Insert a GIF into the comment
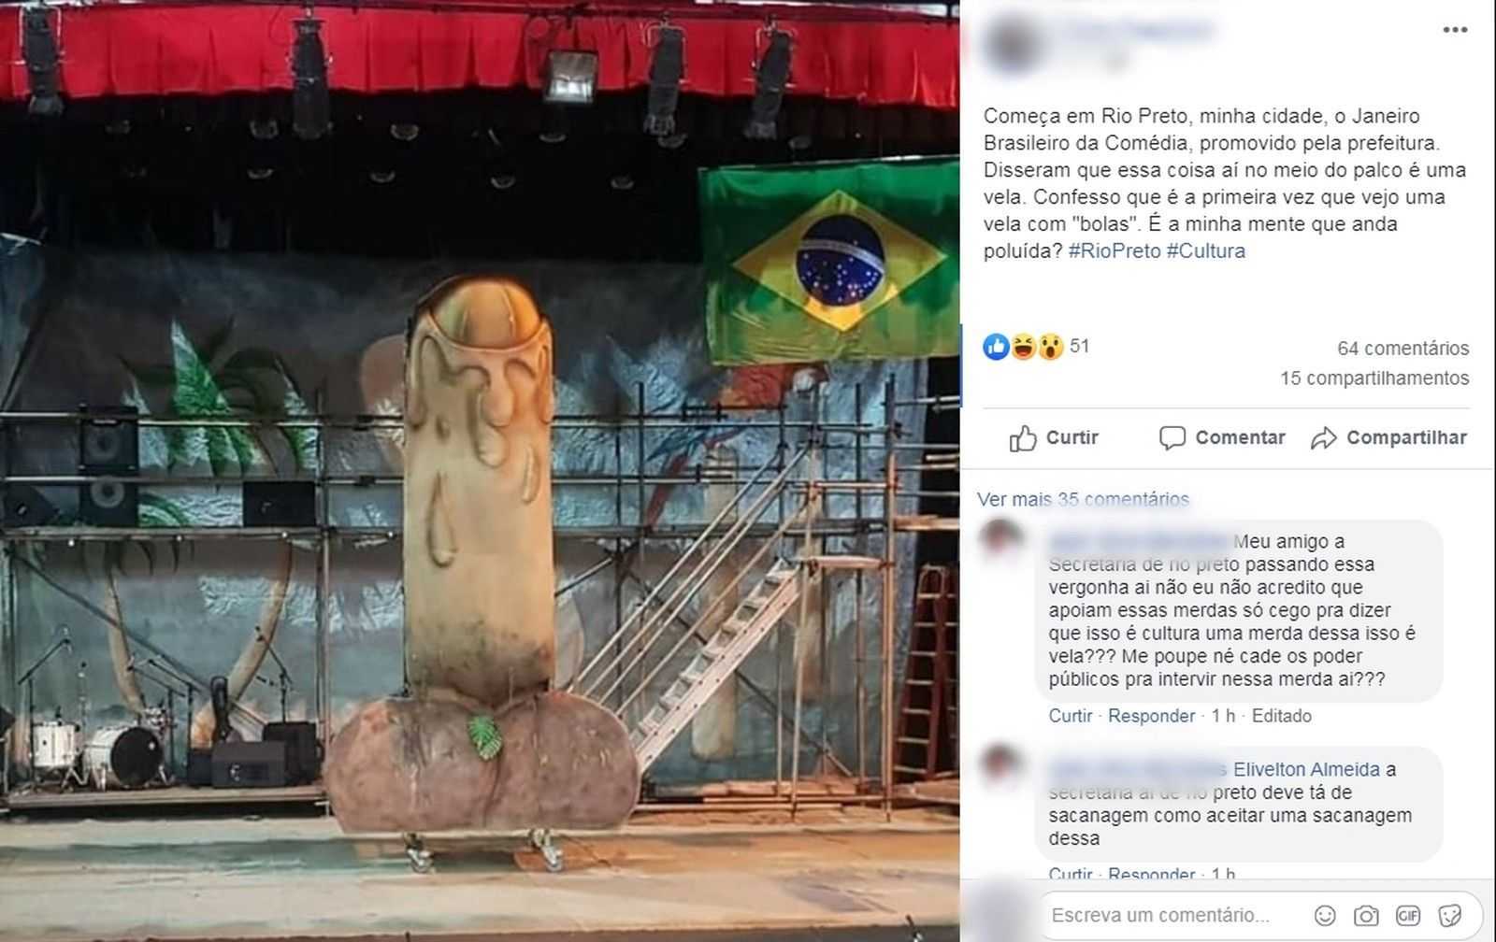Viewport: 1496px width, 942px height. [x=1408, y=915]
